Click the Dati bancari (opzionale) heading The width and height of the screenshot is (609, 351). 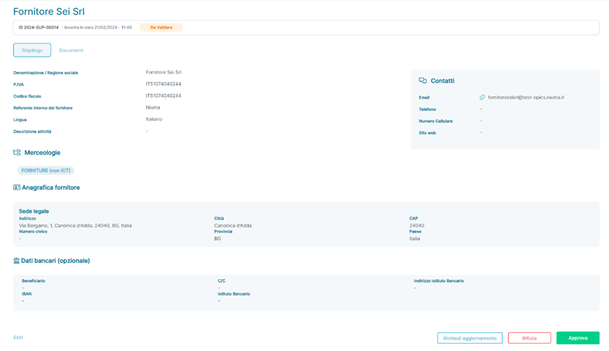tap(55, 261)
